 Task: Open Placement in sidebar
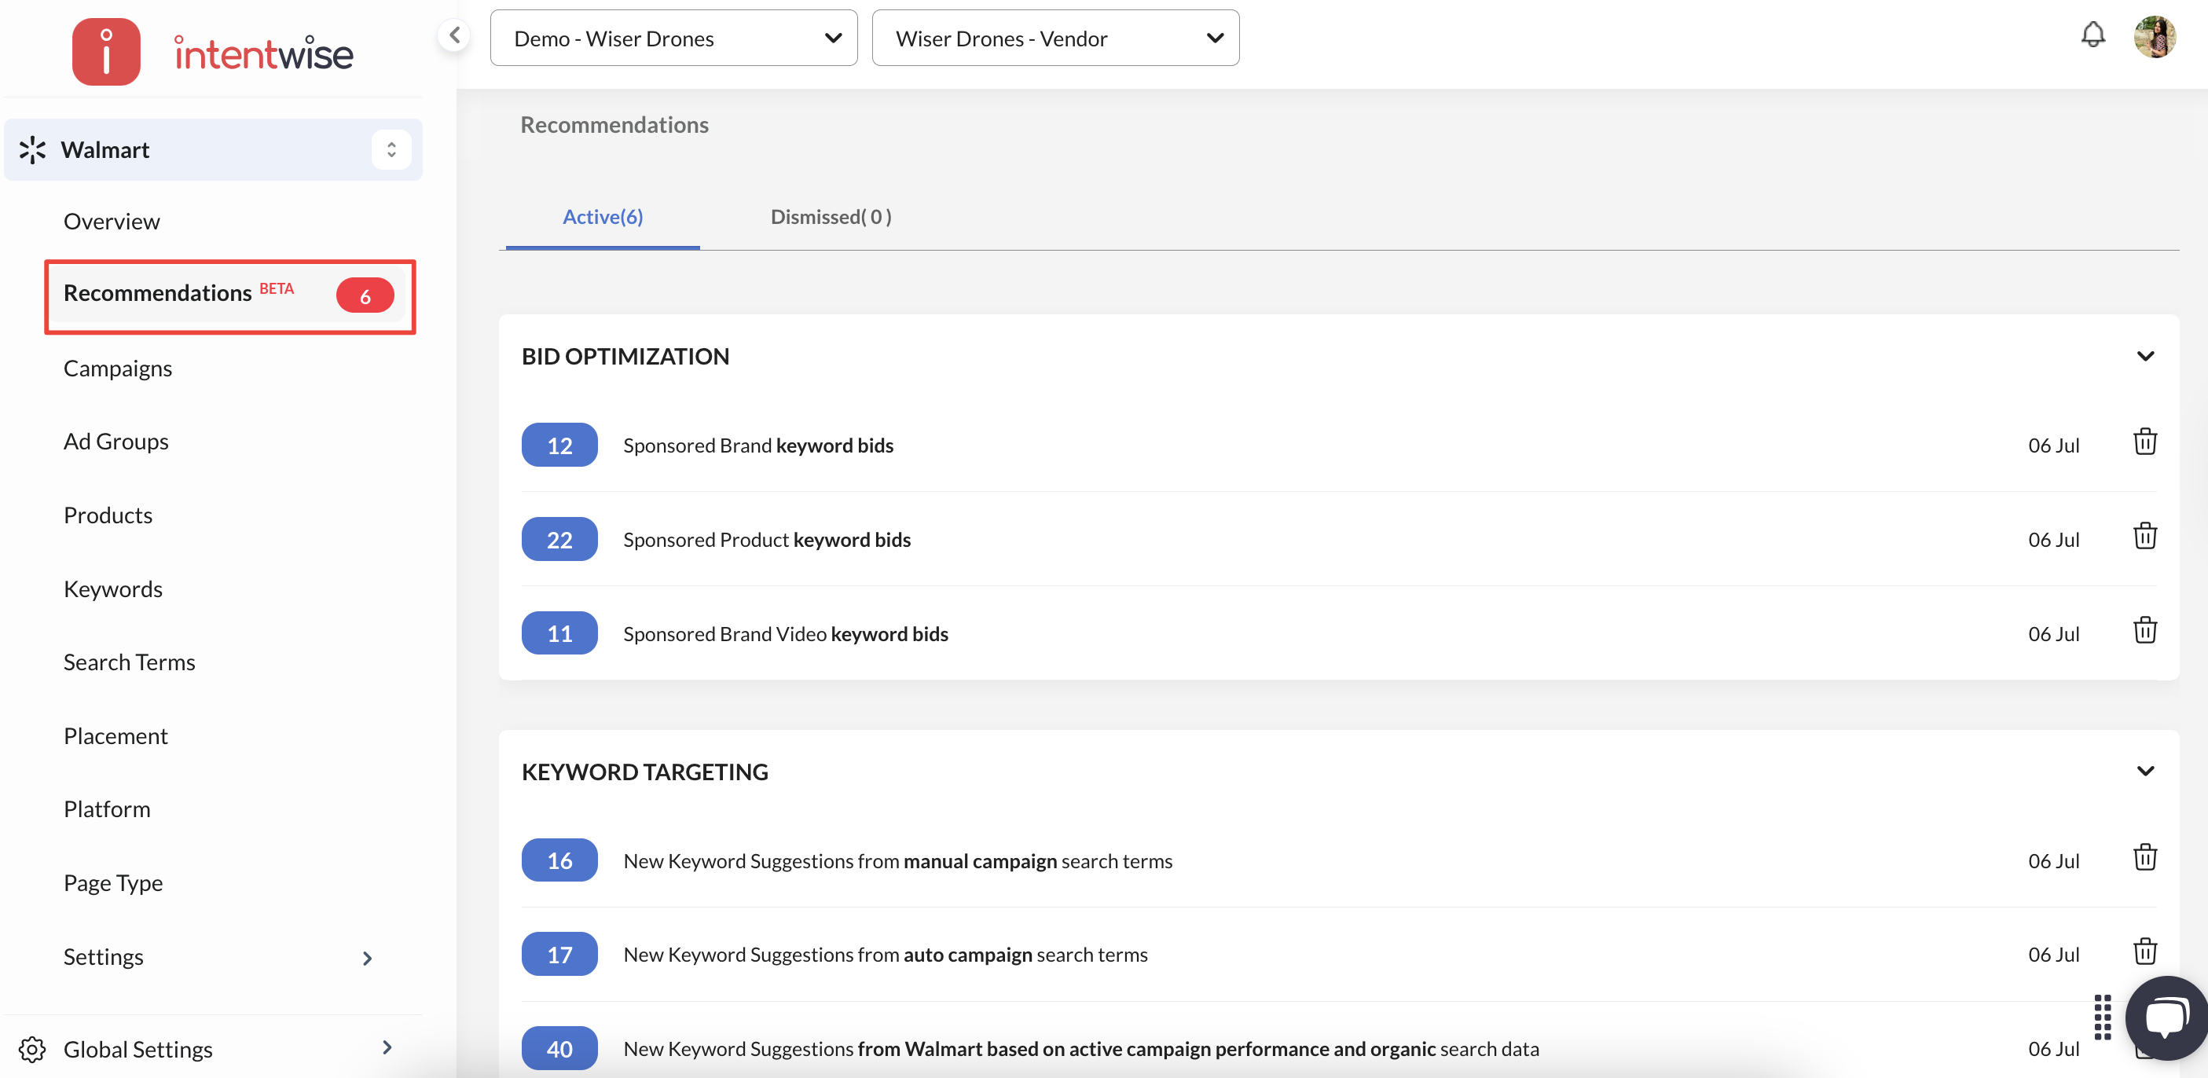116,735
